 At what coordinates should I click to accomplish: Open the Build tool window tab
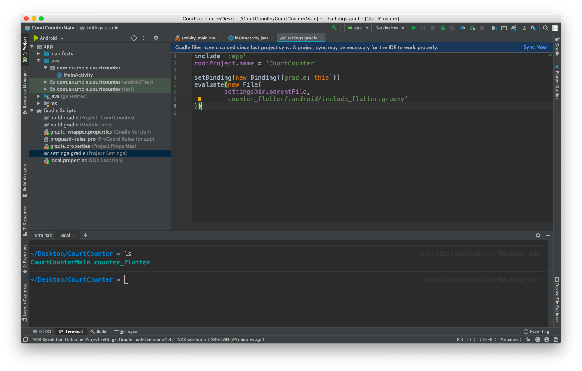(x=98, y=332)
